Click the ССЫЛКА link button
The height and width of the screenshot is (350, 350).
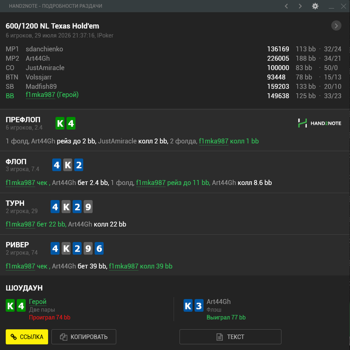click(27, 336)
